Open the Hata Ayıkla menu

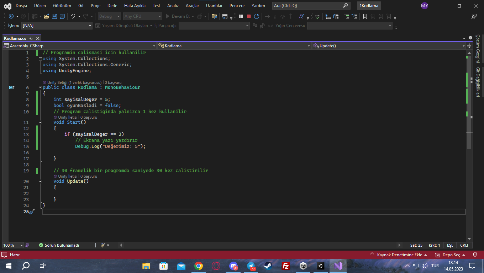pos(135,6)
